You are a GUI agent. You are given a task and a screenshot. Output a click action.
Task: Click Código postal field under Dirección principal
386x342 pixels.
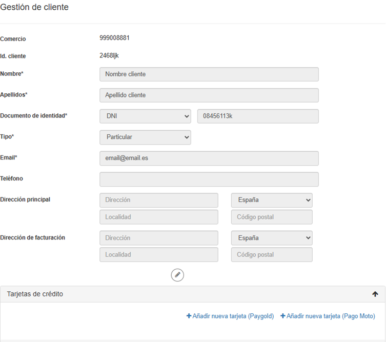click(272, 217)
